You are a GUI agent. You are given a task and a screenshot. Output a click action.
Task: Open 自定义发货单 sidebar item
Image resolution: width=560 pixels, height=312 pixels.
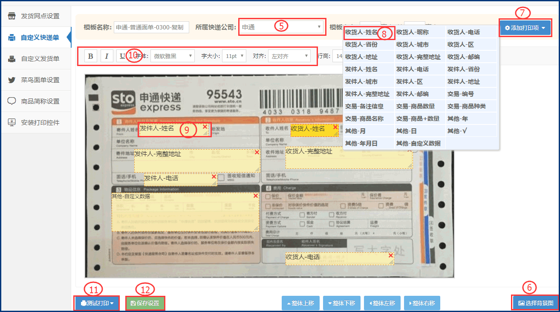[x=36, y=59]
